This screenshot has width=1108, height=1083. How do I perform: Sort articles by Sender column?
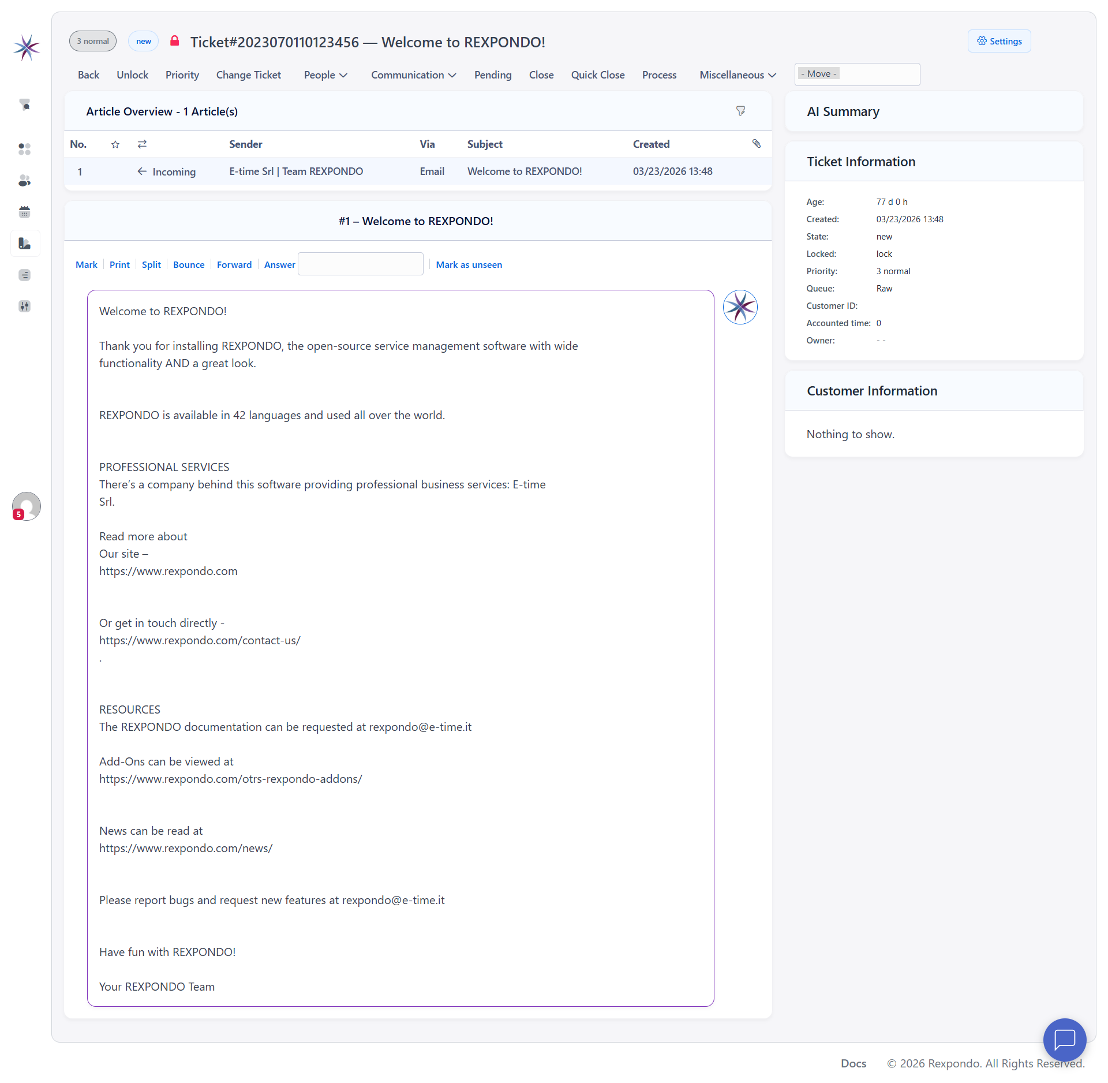coord(246,144)
